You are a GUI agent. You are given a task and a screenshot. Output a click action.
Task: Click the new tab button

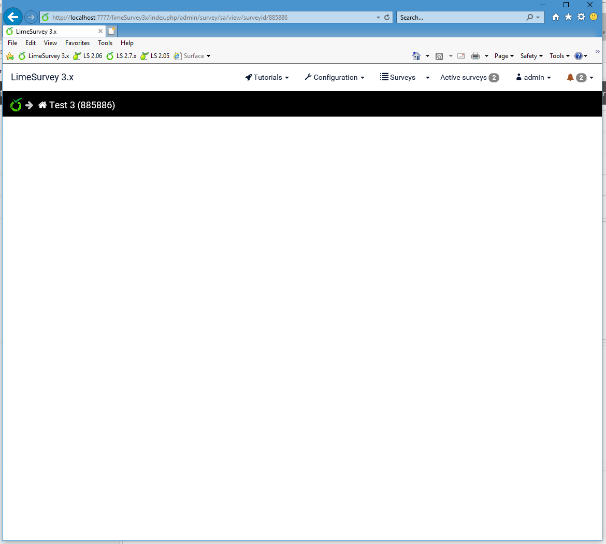click(112, 31)
